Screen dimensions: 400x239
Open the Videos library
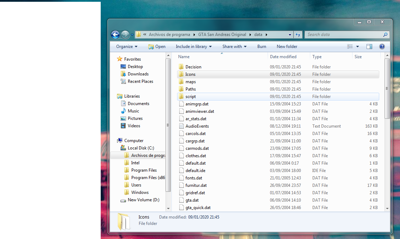tap(134, 125)
